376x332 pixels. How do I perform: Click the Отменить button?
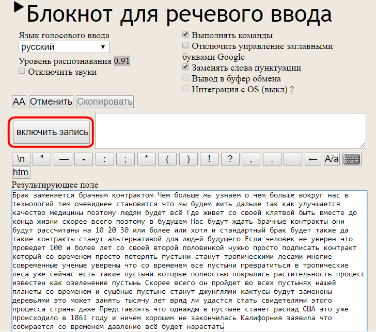click(x=51, y=102)
